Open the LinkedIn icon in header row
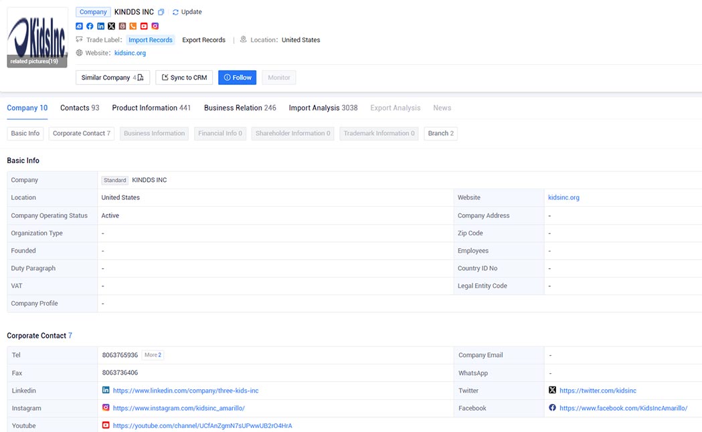This screenshot has height=432, width=702. tap(101, 26)
